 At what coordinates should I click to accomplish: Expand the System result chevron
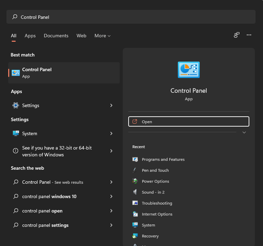tap(111, 133)
